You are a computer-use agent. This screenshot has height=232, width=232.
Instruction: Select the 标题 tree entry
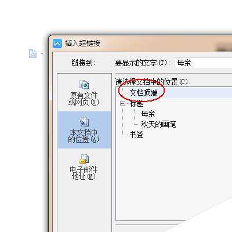[x=136, y=103]
